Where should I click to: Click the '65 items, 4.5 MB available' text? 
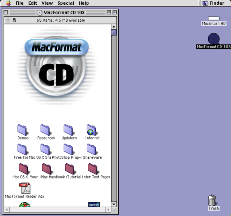pyautogui.click(x=61, y=20)
